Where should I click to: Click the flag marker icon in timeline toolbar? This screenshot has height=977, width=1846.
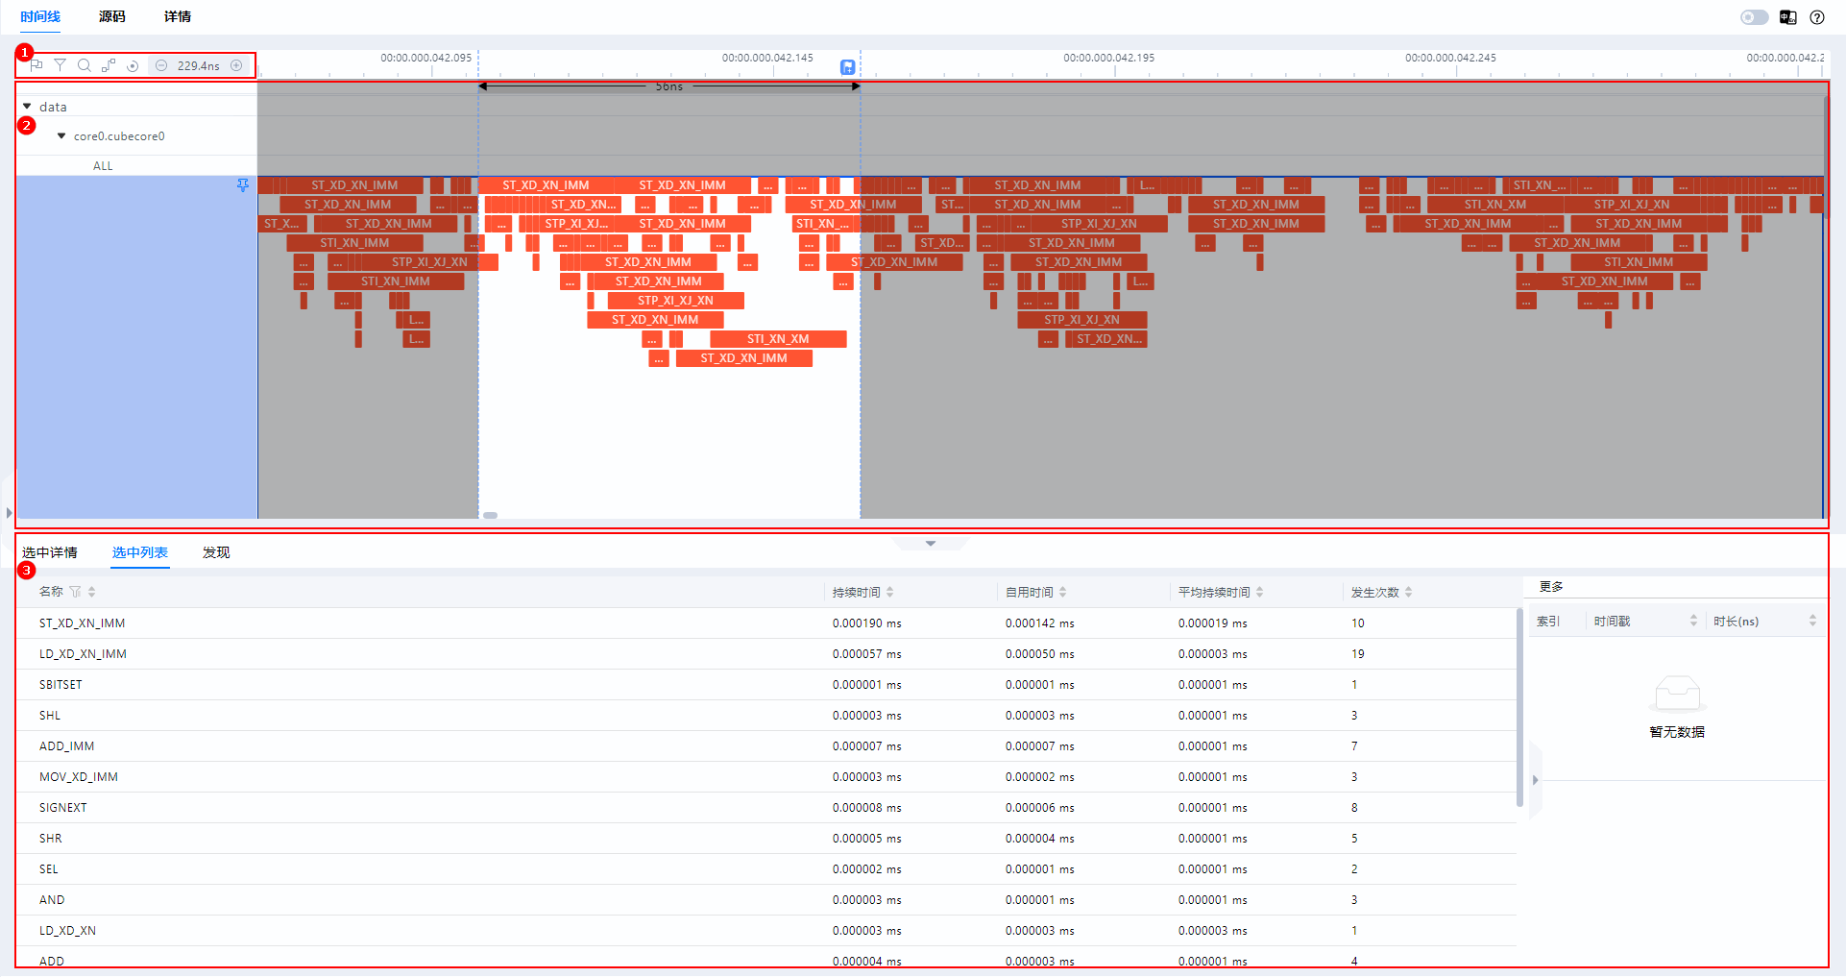(x=36, y=65)
